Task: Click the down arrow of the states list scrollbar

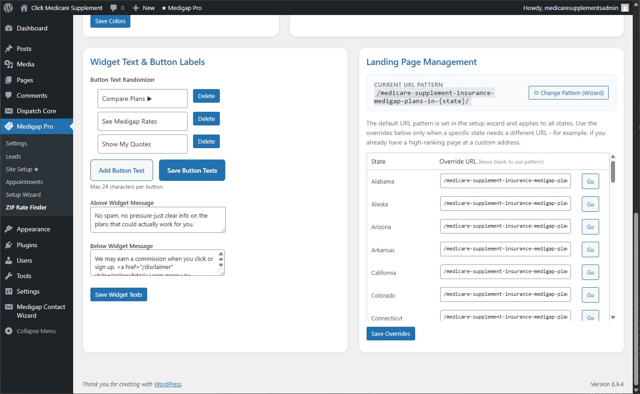Action: coord(613,318)
